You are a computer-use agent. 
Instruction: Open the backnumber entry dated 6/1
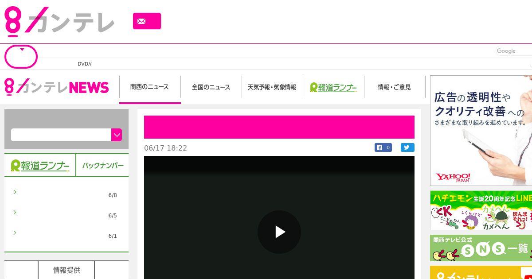click(66, 236)
